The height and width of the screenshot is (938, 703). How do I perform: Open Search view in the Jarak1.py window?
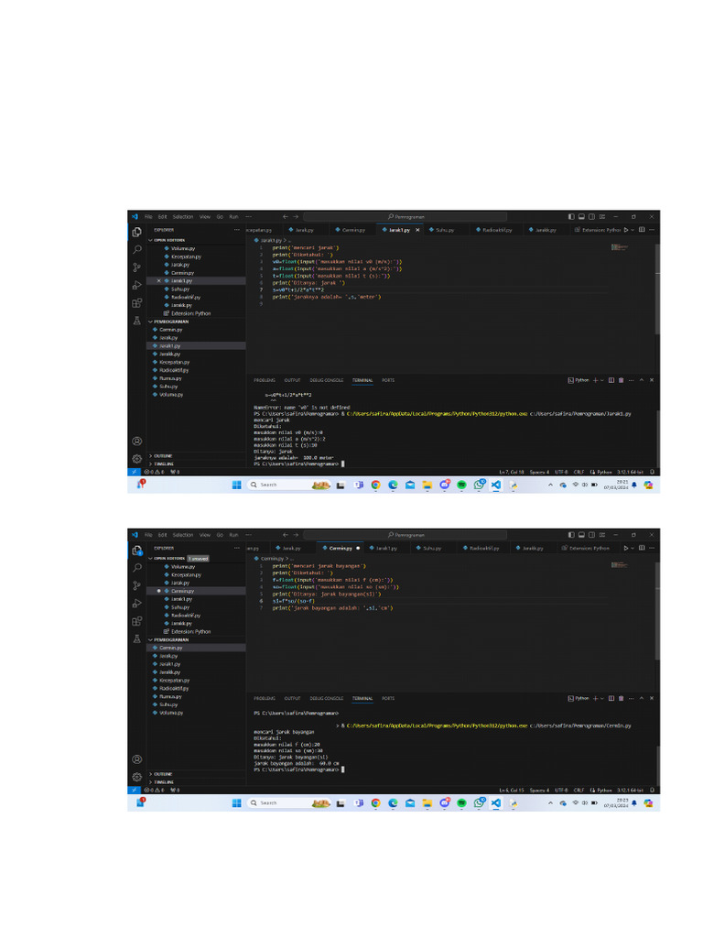click(136, 249)
